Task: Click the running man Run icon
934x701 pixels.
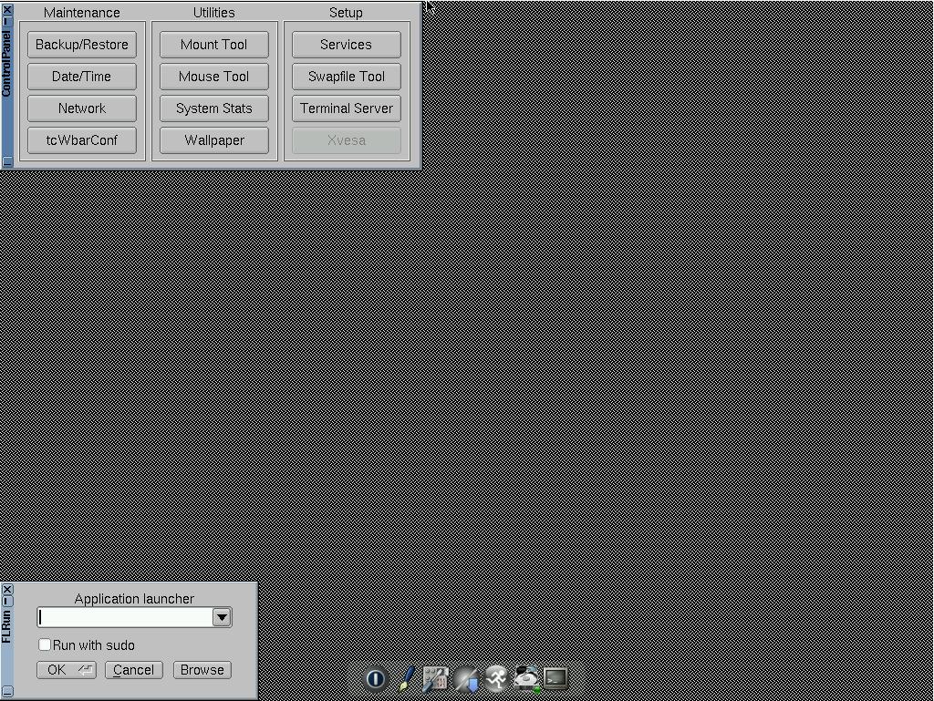Action: click(495, 678)
